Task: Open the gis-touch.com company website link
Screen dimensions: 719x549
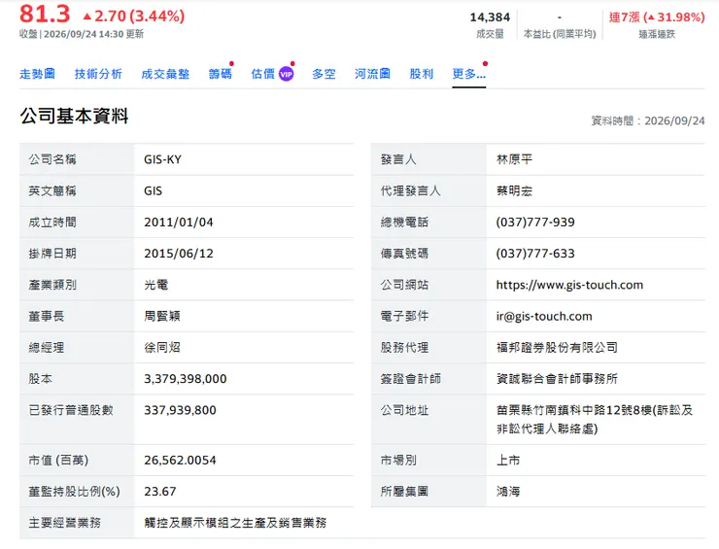Action: pyautogui.click(x=569, y=285)
